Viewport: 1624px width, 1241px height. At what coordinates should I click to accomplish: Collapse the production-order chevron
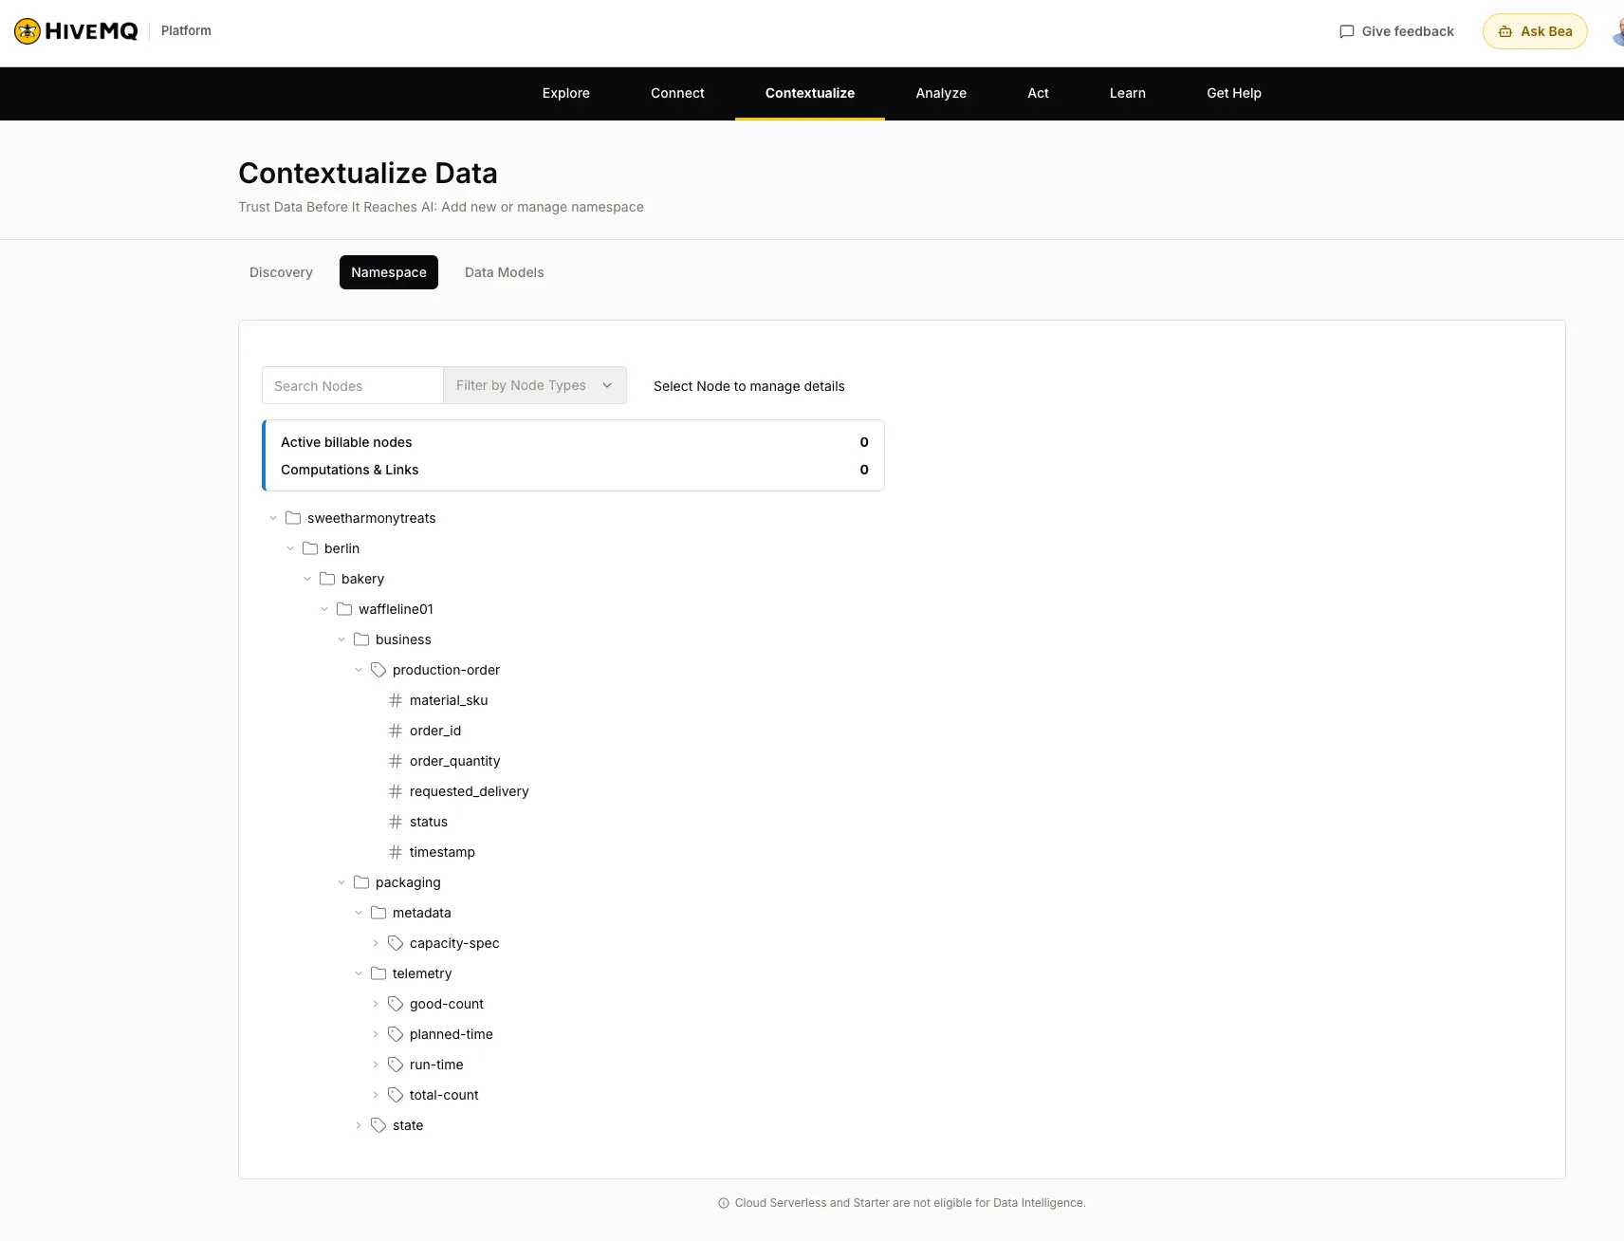(359, 670)
